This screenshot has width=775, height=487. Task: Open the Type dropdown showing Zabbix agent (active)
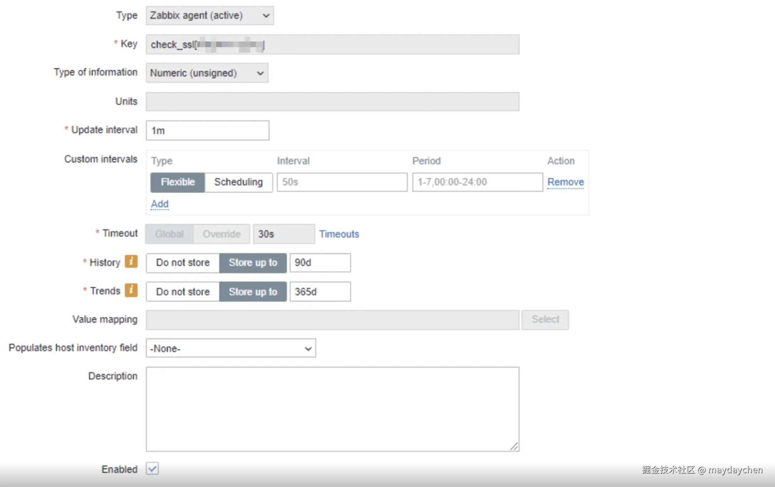(209, 16)
